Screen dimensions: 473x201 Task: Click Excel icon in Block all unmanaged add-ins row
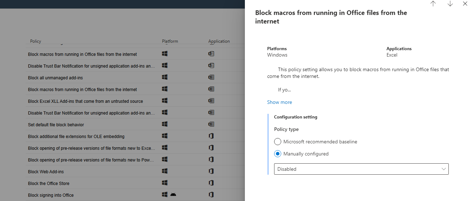(211, 78)
